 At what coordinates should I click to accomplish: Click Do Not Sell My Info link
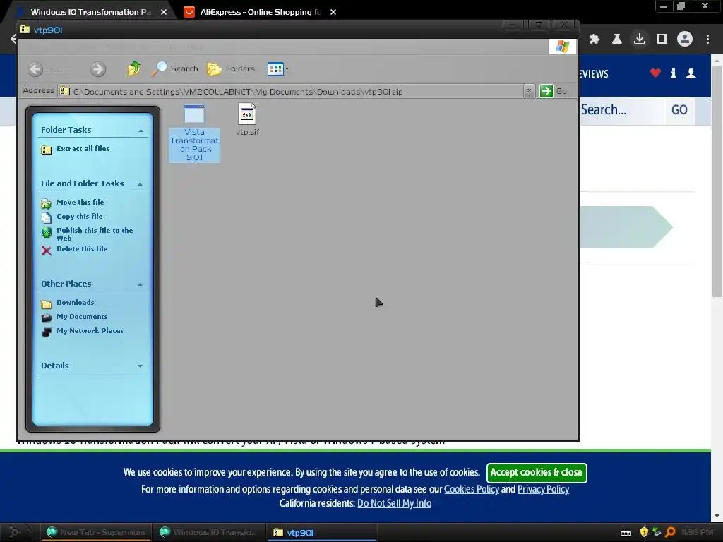(394, 503)
